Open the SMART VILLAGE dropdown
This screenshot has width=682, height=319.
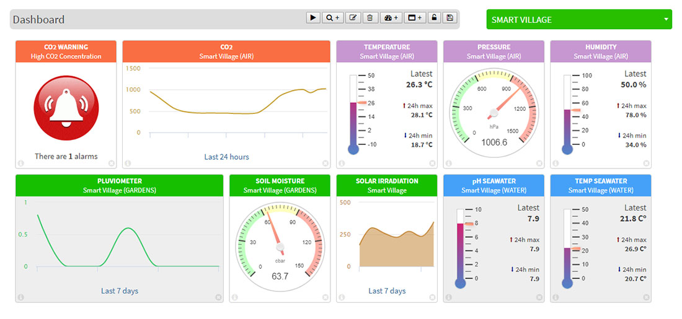(x=579, y=19)
